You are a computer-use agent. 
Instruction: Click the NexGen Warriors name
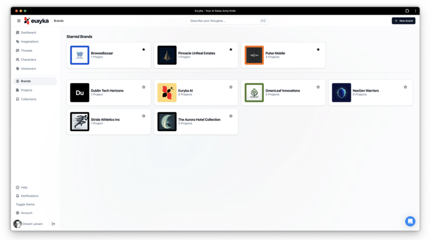[365, 91]
